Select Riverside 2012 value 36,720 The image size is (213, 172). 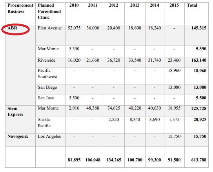[x=114, y=60]
